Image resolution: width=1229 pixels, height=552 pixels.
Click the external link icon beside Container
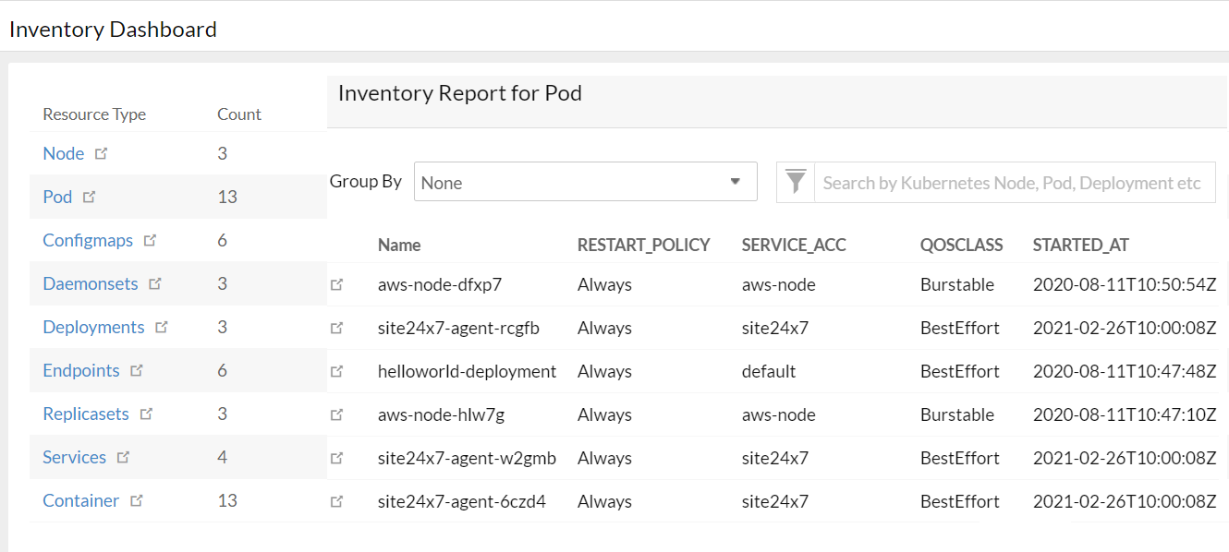point(137,499)
